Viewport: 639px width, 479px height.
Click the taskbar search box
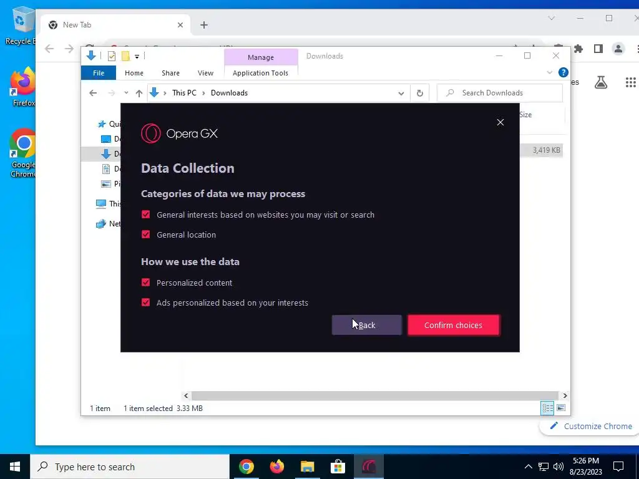point(130,467)
